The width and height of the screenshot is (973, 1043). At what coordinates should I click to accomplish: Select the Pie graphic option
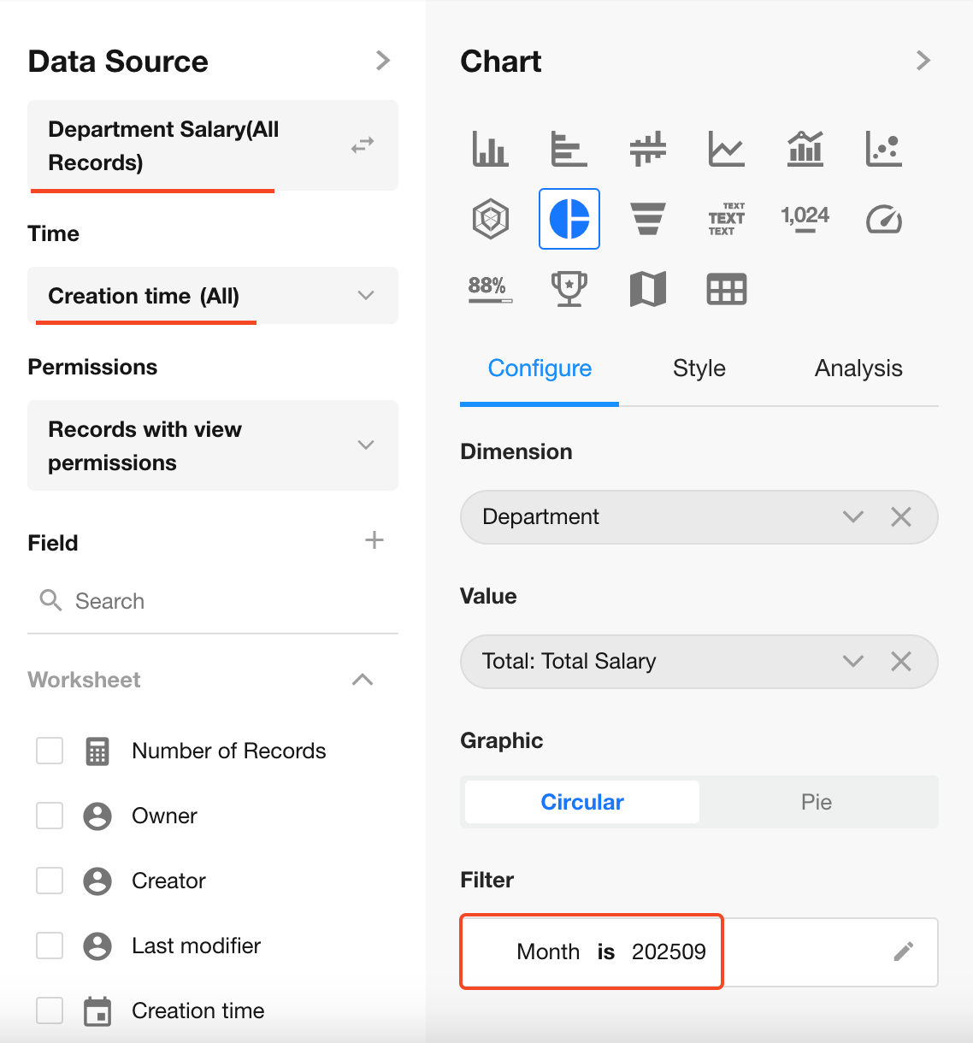816,802
